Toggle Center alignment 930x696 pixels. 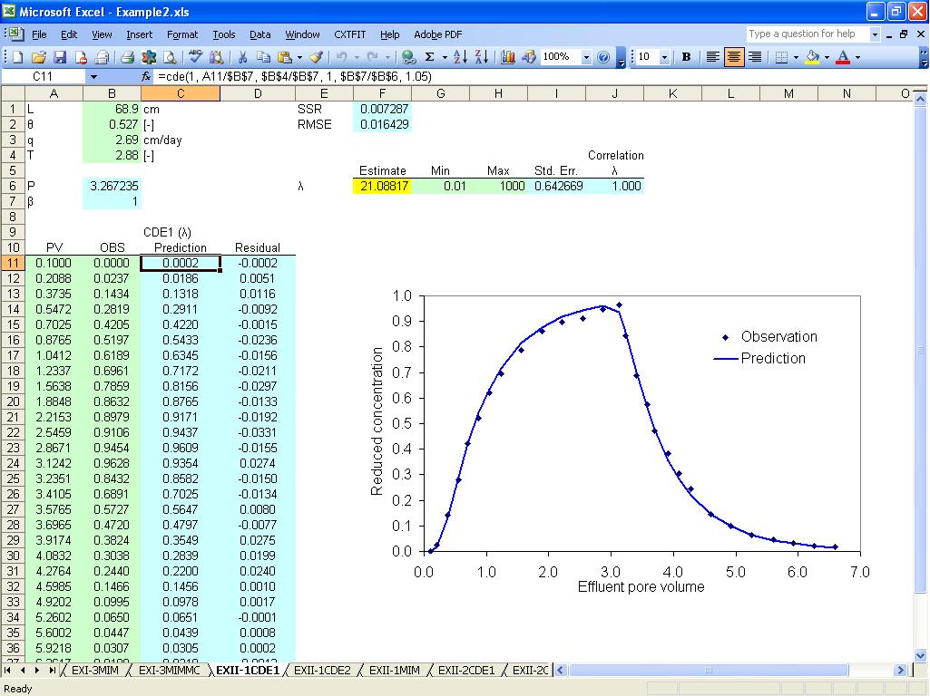point(734,57)
